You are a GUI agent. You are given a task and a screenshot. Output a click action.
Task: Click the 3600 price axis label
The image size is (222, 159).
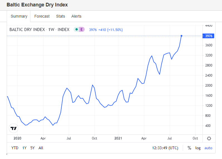(x=209, y=45)
